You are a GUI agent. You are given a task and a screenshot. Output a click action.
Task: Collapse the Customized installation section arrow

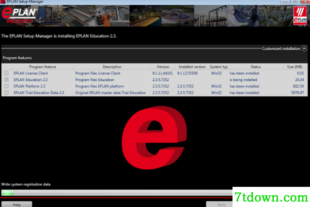click(x=304, y=48)
